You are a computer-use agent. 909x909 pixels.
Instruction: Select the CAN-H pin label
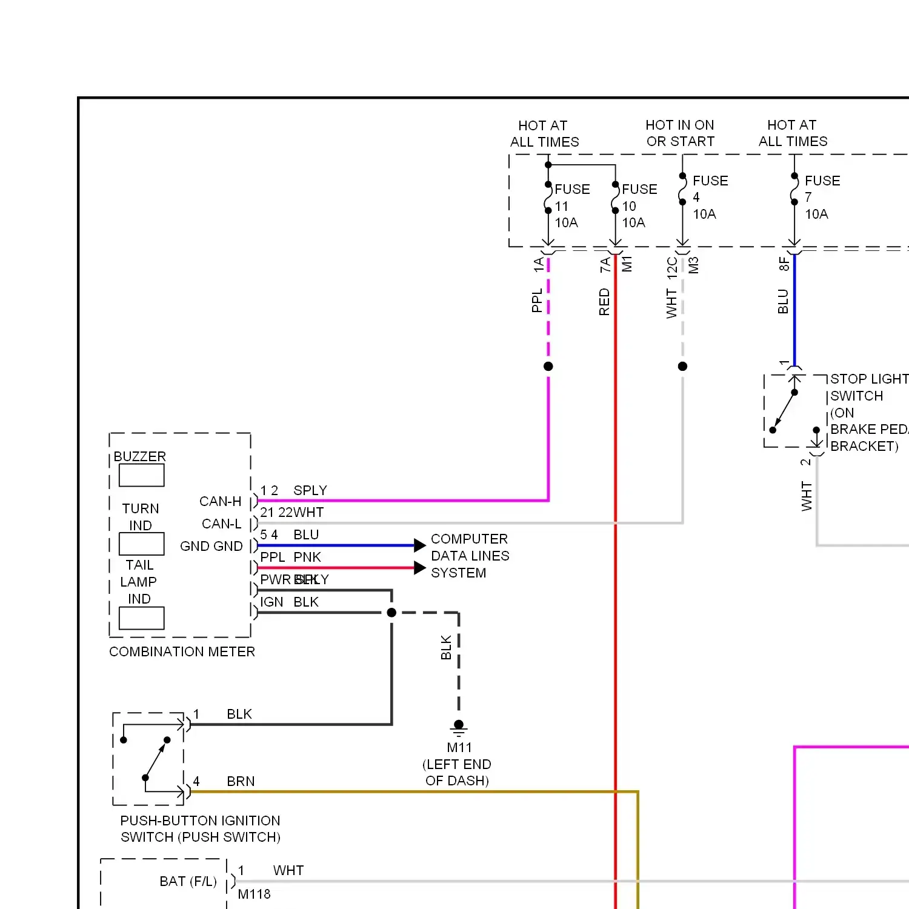tap(221, 502)
